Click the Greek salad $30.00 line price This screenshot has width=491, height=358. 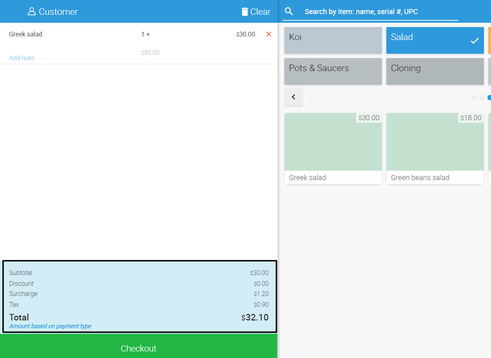click(x=245, y=34)
